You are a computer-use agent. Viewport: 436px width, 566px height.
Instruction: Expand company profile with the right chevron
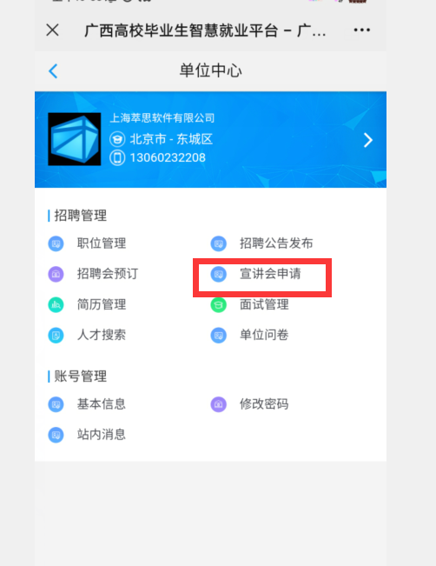368,140
